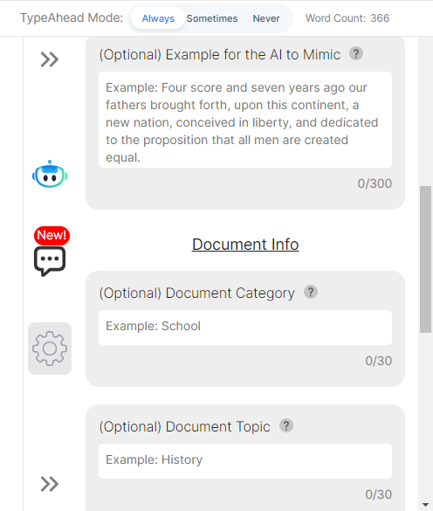Click the Document Topic input field
The image size is (433, 511).
[x=245, y=461]
